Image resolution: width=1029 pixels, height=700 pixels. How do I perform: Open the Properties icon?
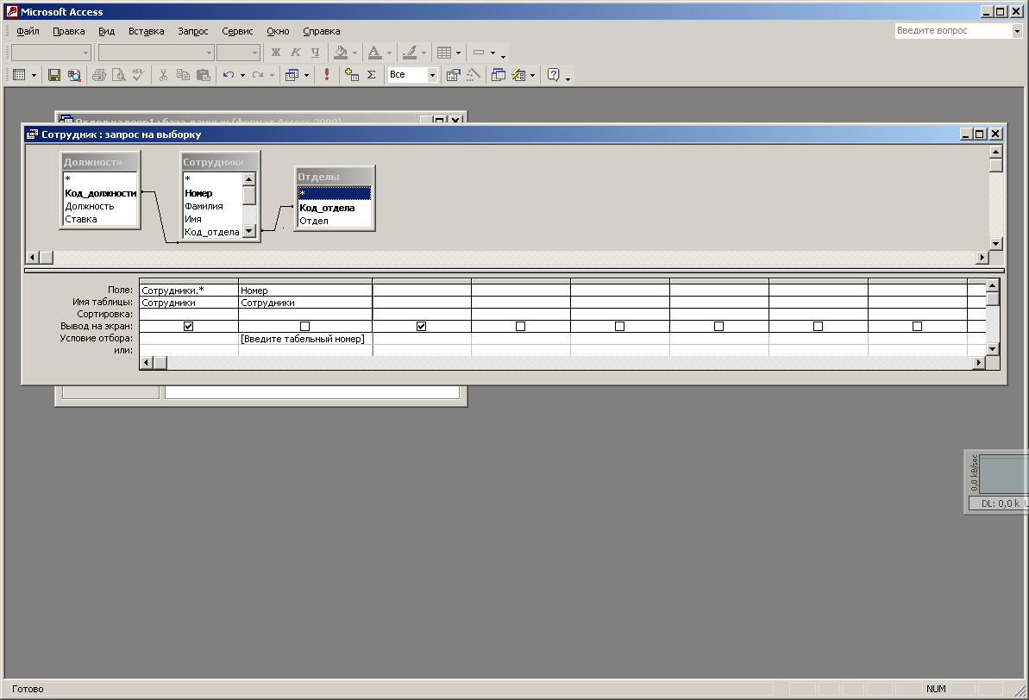453,75
